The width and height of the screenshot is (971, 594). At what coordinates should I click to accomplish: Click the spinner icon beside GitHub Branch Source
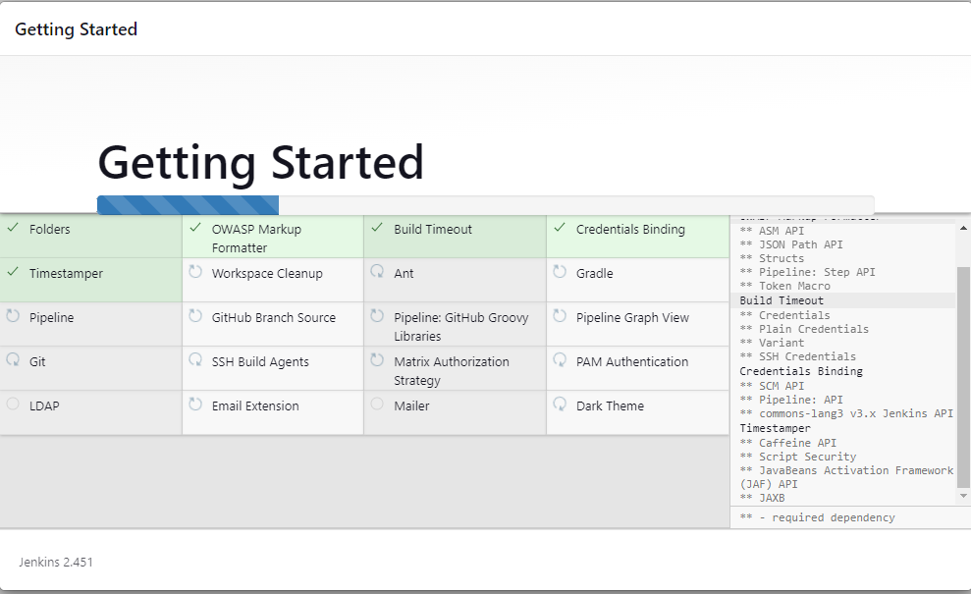[195, 316]
